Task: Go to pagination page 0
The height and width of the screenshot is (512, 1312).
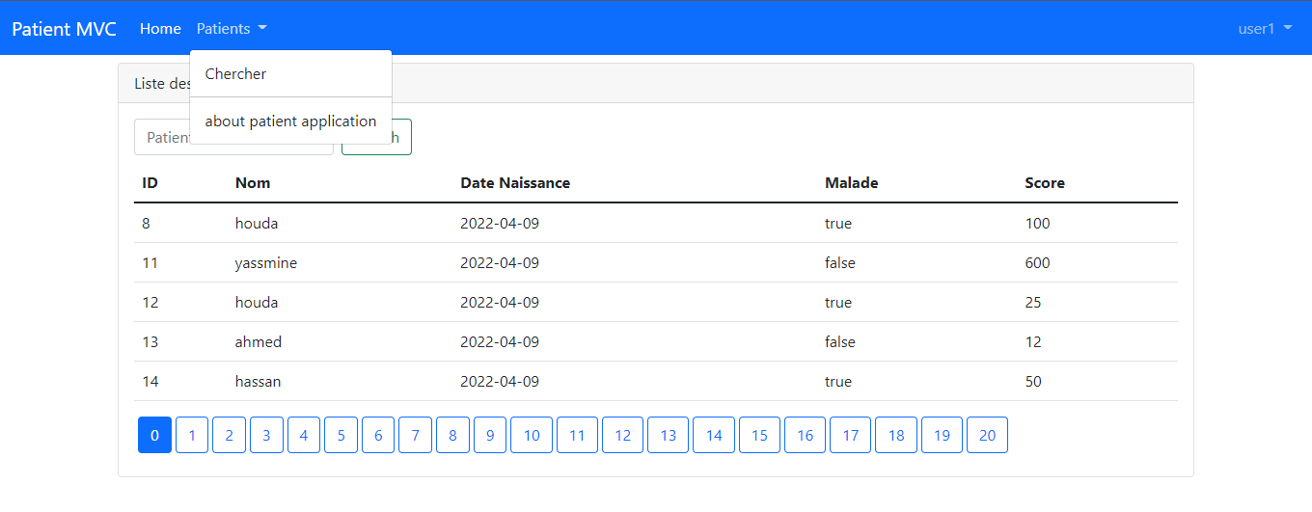Action: click(x=154, y=436)
